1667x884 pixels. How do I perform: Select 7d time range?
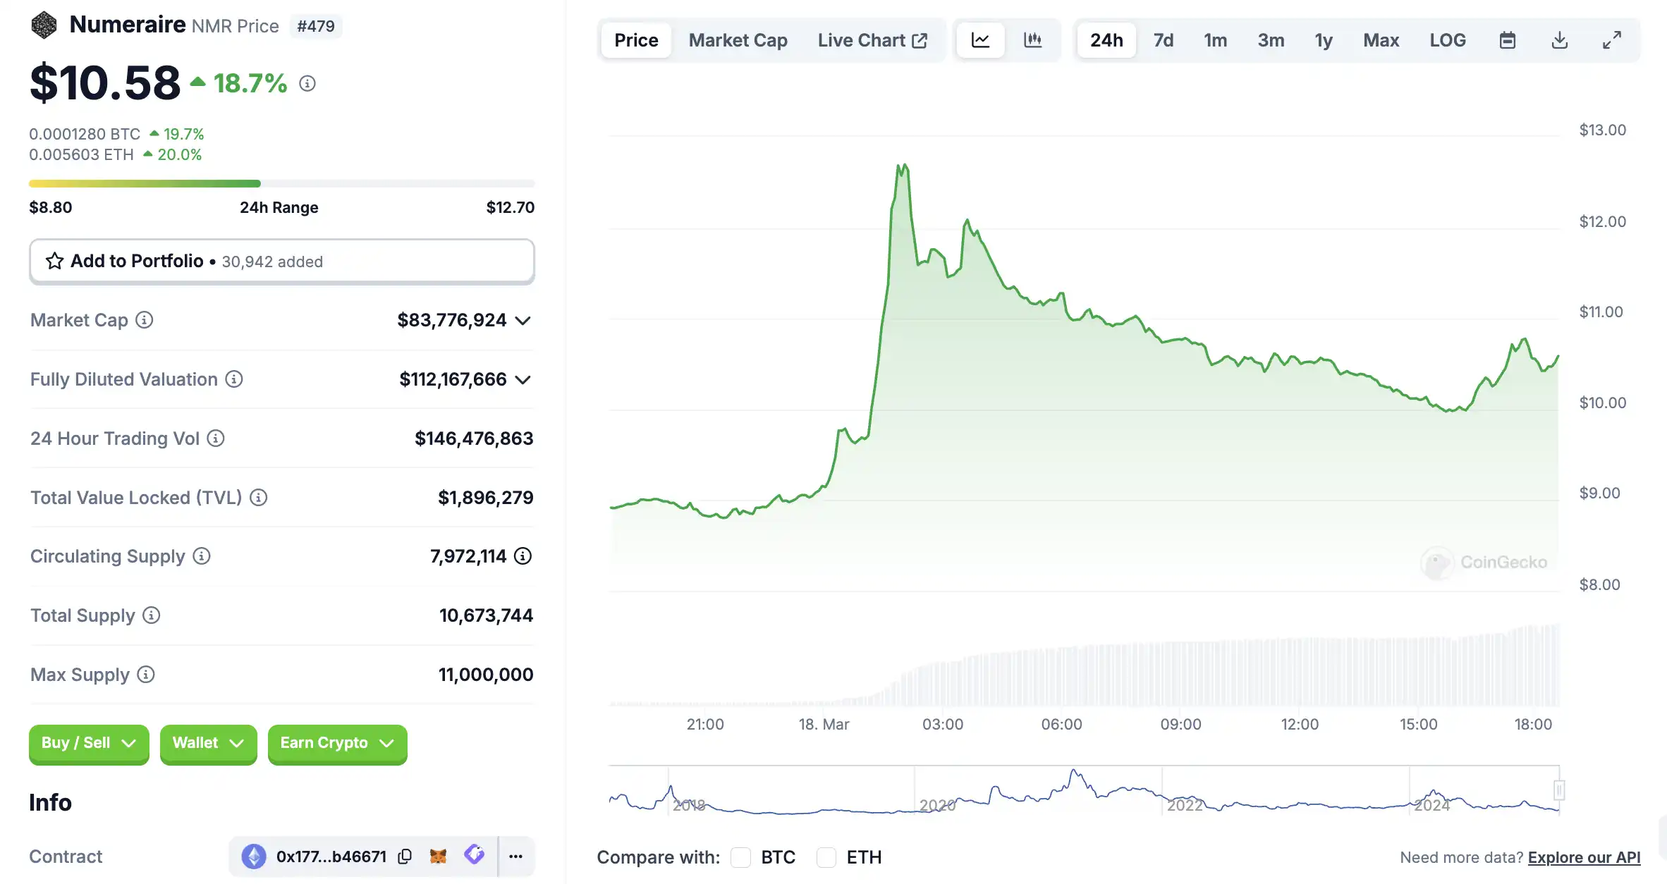1164,40
